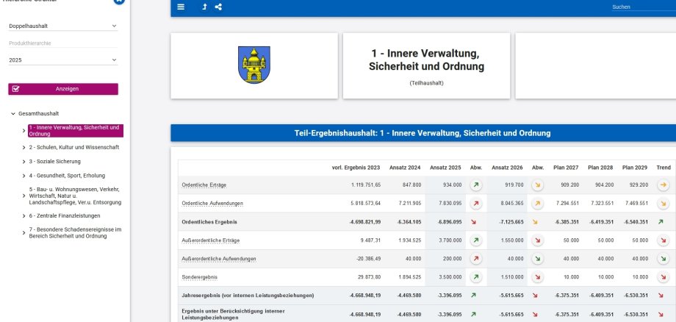Image resolution: width=676 pixels, height=322 pixels.
Task: Open the 2025 year dropdown
Action: point(62,60)
